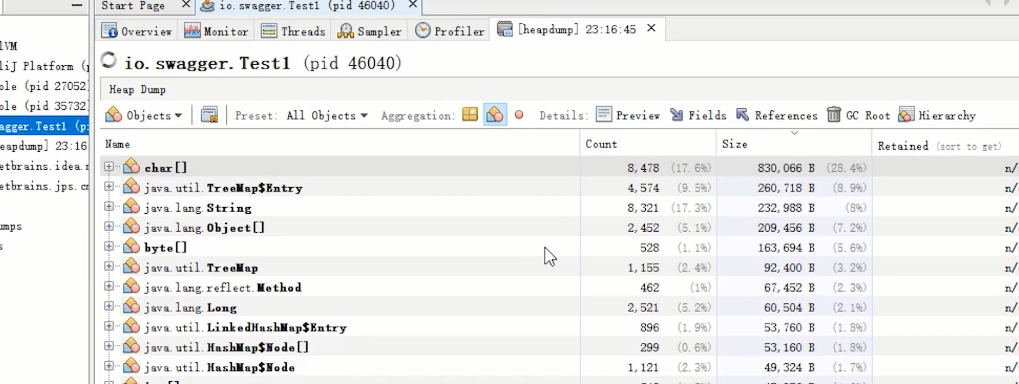Switch to the Monitor tab

click(216, 31)
